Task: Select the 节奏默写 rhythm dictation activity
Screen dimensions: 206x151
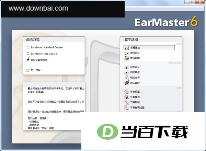Action: (x=132, y=102)
